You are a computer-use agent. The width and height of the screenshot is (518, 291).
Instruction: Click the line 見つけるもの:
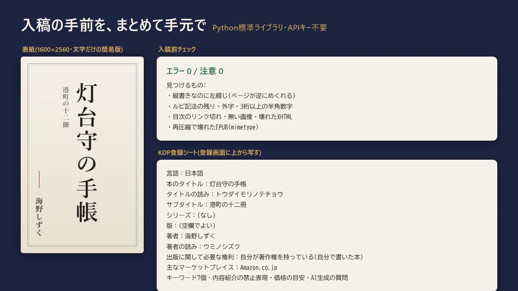pyautogui.click(x=186, y=85)
